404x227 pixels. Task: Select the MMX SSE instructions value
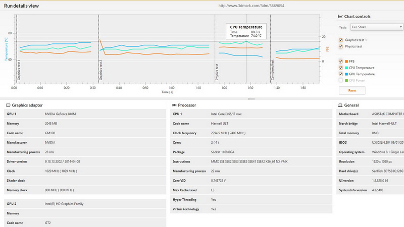click(x=249, y=161)
